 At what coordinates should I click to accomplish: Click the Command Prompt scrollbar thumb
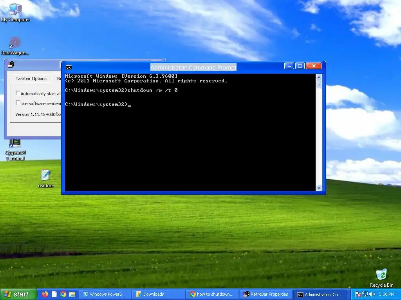tap(319, 85)
